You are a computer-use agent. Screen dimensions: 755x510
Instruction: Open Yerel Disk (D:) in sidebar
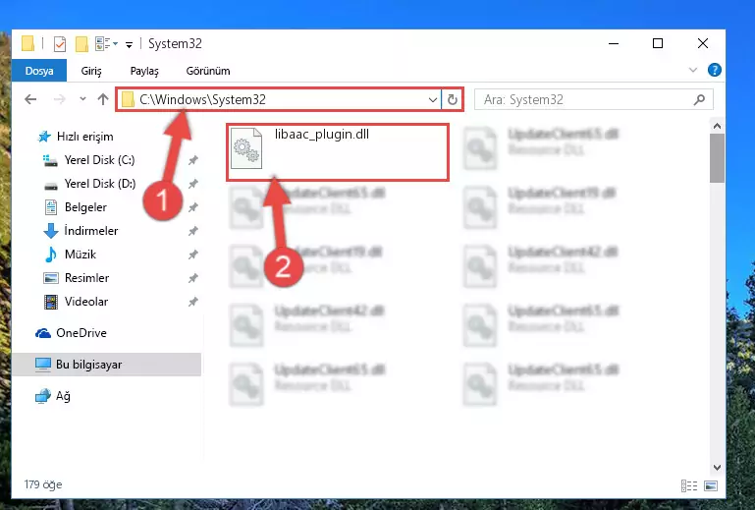[100, 184]
